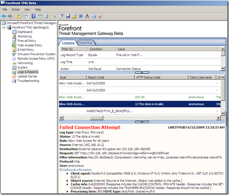Switch to the Reporting tab
This screenshot has width=229, height=195.
[x=86, y=43]
